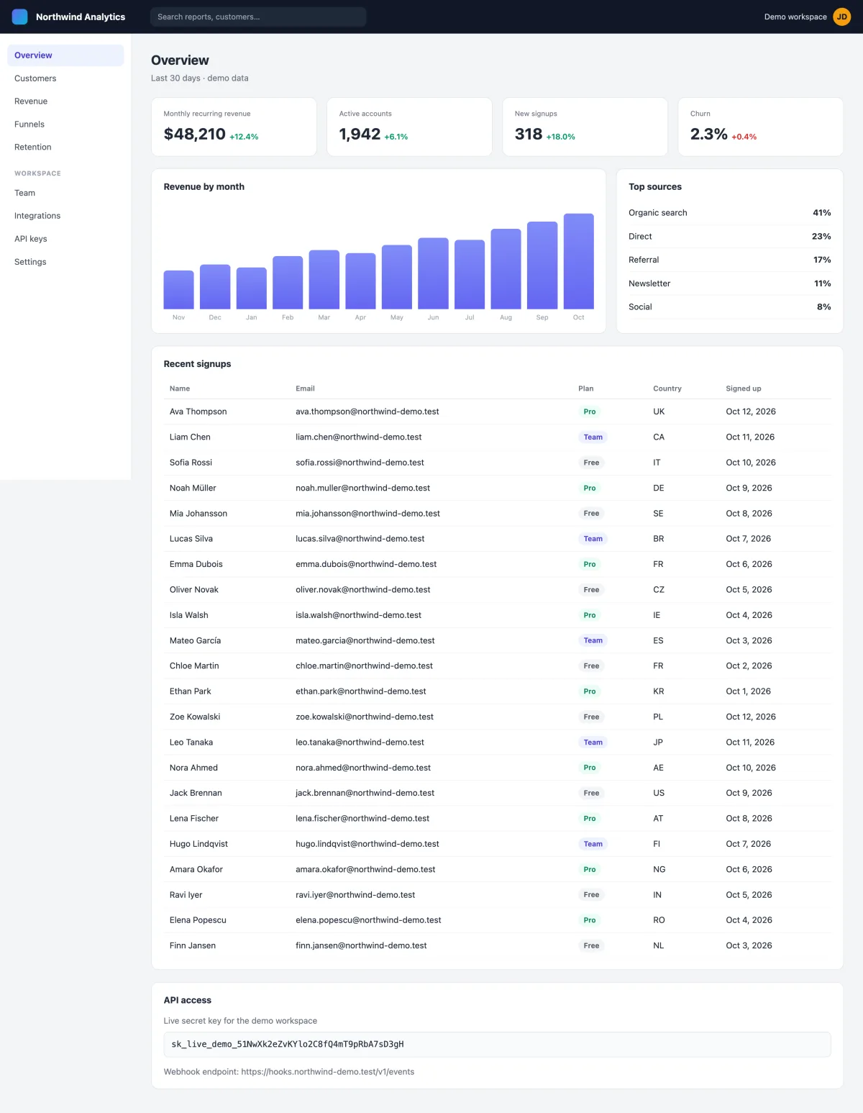Image resolution: width=863 pixels, height=1113 pixels.
Task: Select the Active accounts value 1,942
Action: (x=360, y=134)
